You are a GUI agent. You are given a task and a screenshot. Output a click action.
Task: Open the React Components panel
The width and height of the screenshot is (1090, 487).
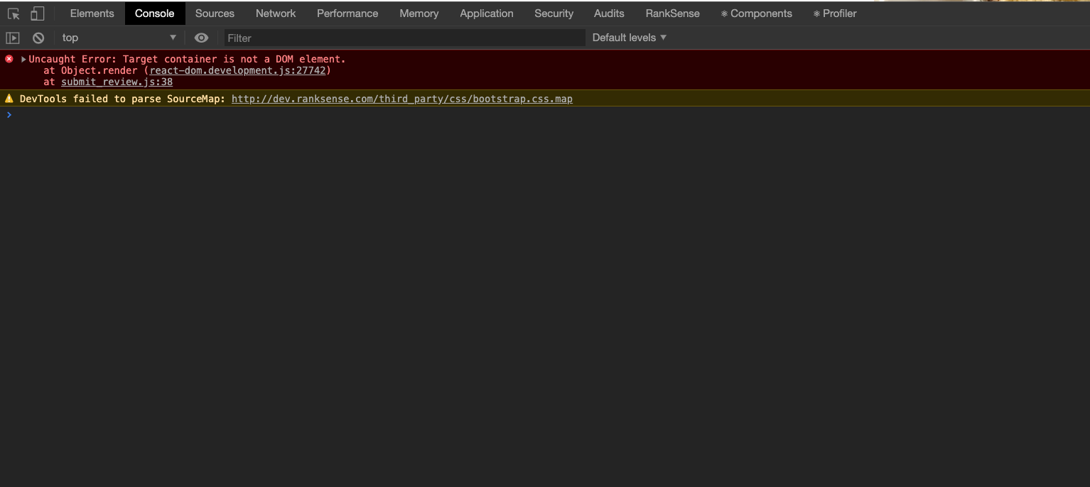coord(756,13)
